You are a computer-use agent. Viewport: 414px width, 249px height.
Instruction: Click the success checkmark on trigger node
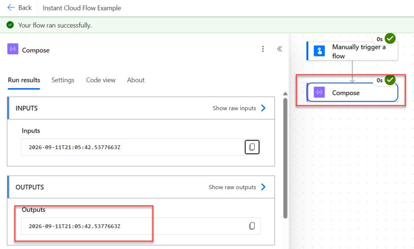(x=390, y=38)
